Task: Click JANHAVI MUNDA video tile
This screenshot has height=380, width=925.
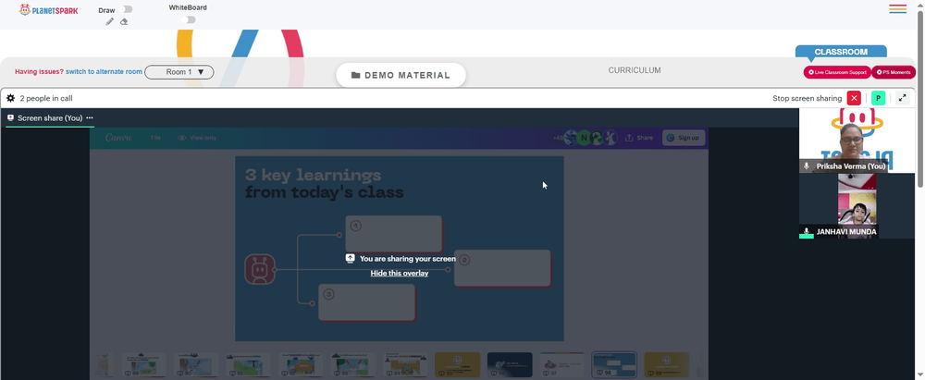Action: [x=857, y=206]
